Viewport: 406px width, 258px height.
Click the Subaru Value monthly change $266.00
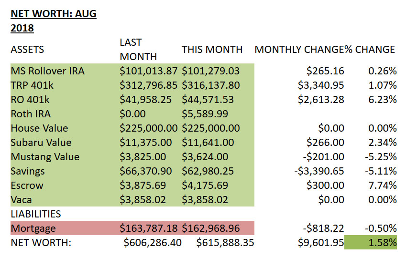tap(325, 143)
